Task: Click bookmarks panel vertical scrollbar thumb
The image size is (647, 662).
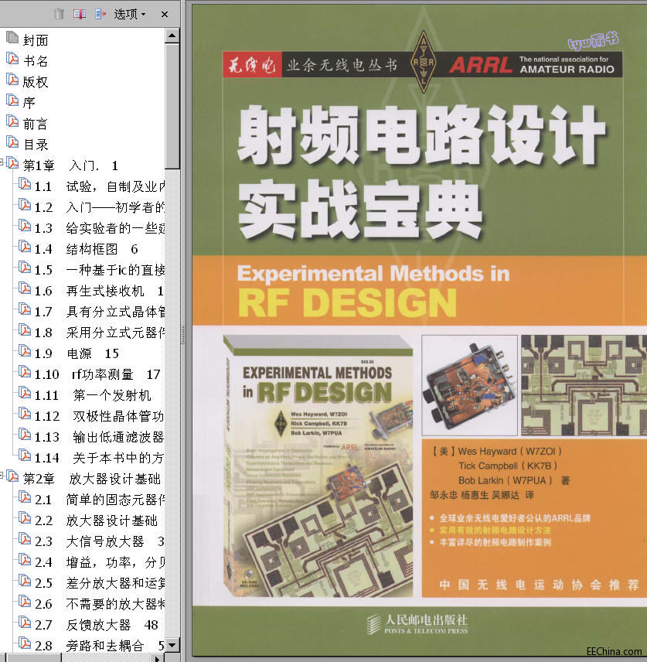Action: [x=172, y=105]
